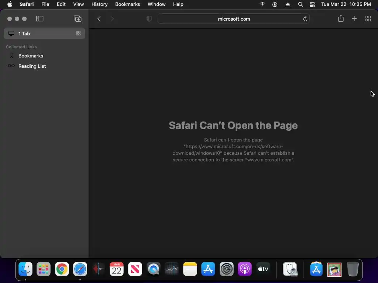Hide the Safari sidebar
This screenshot has width=378, height=283.
39,19
